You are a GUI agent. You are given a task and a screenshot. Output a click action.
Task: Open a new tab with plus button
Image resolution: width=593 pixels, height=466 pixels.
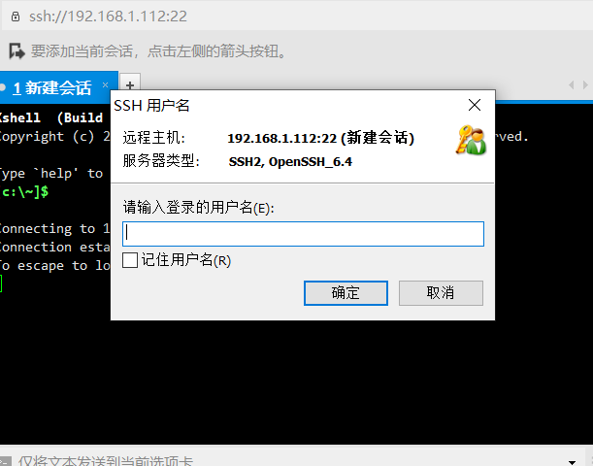pyautogui.click(x=130, y=85)
